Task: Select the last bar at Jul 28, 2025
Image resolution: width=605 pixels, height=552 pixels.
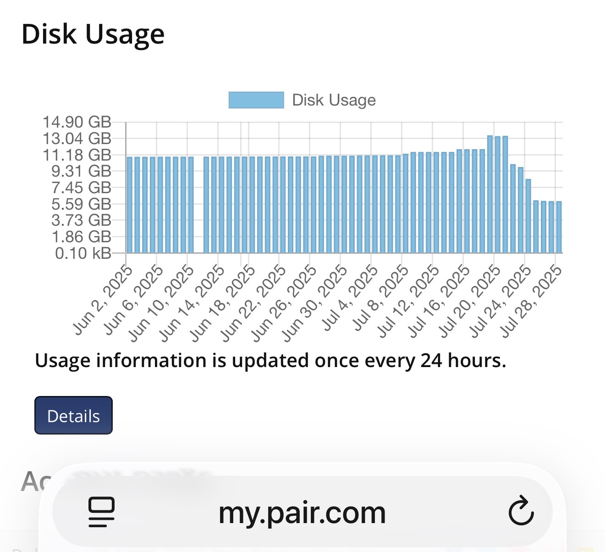Action: click(559, 227)
